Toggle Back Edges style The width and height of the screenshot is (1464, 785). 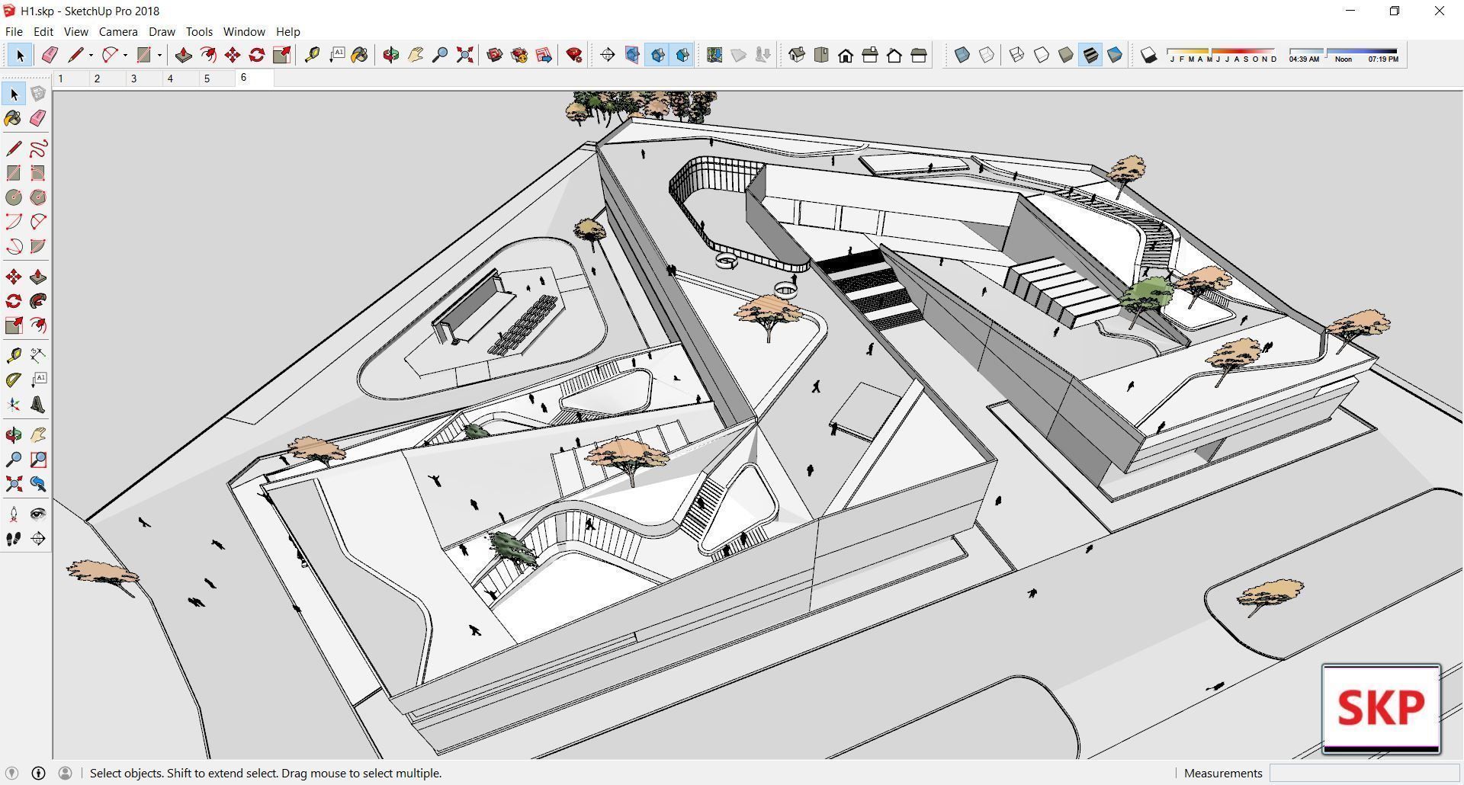(987, 55)
